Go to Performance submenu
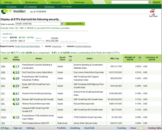Viewport: 162px width, 130px height. 50,7
